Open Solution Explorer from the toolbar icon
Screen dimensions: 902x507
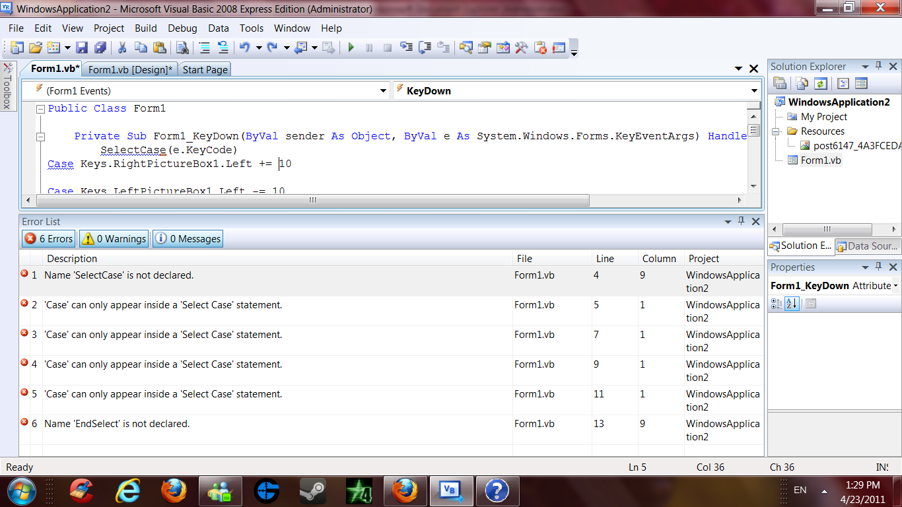coord(467,48)
